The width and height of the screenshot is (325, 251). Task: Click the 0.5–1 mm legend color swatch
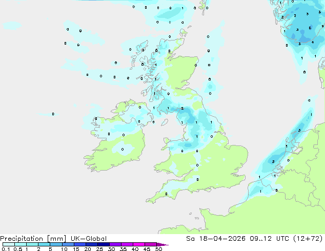(x=21, y=244)
